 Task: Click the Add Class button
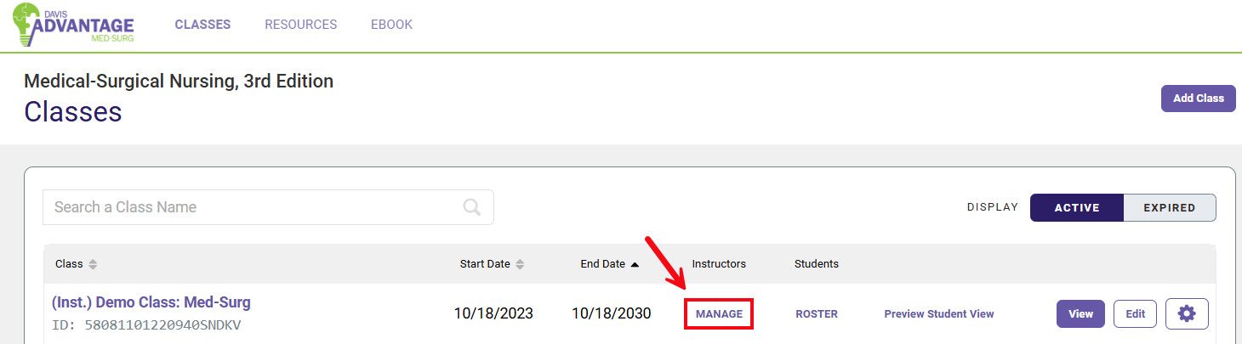pos(1198,99)
